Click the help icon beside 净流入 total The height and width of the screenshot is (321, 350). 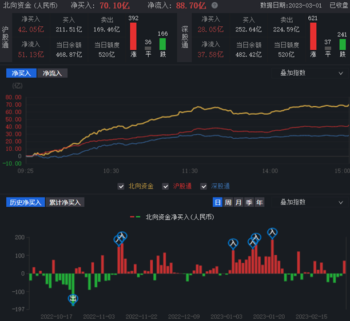point(214,5)
